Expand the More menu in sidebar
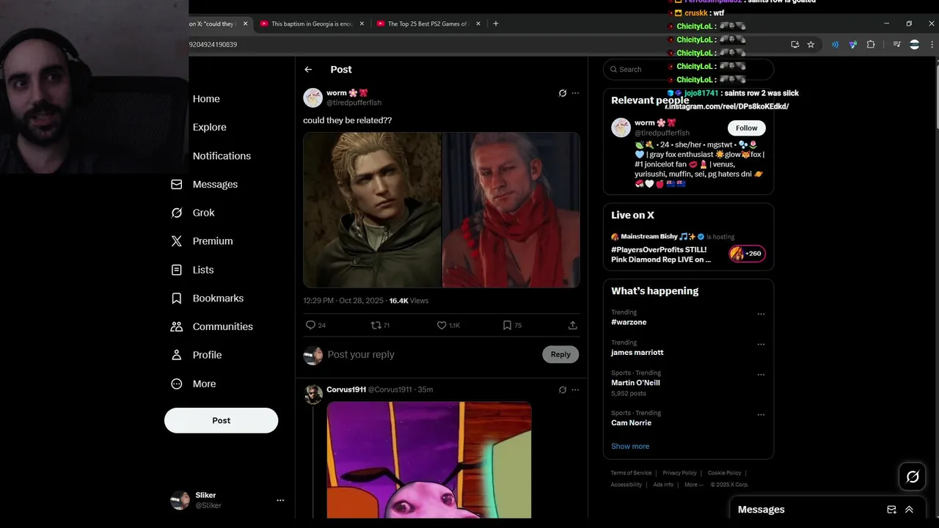 click(193, 384)
